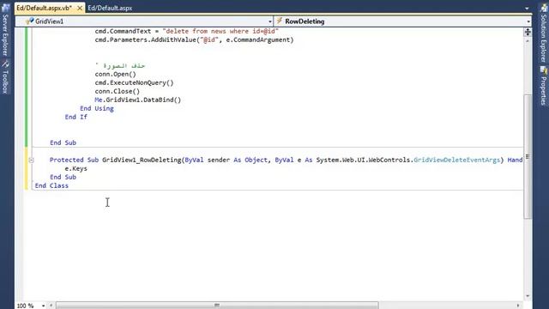Click the horizontal scrollbar thumb
Image resolution: width=549 pixels, height=309 pixels.
pyautogui.click(x=217, y=306)
